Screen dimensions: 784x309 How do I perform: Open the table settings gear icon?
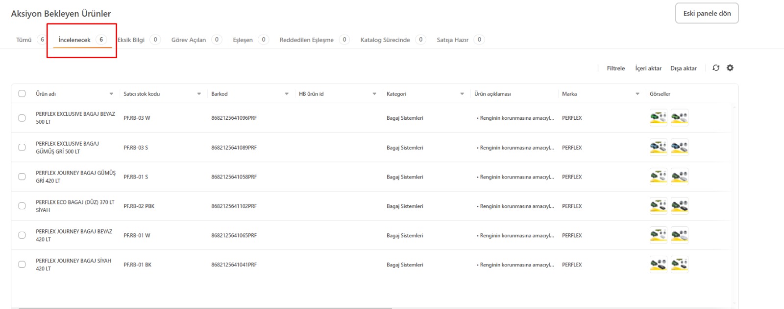[730, 68]
